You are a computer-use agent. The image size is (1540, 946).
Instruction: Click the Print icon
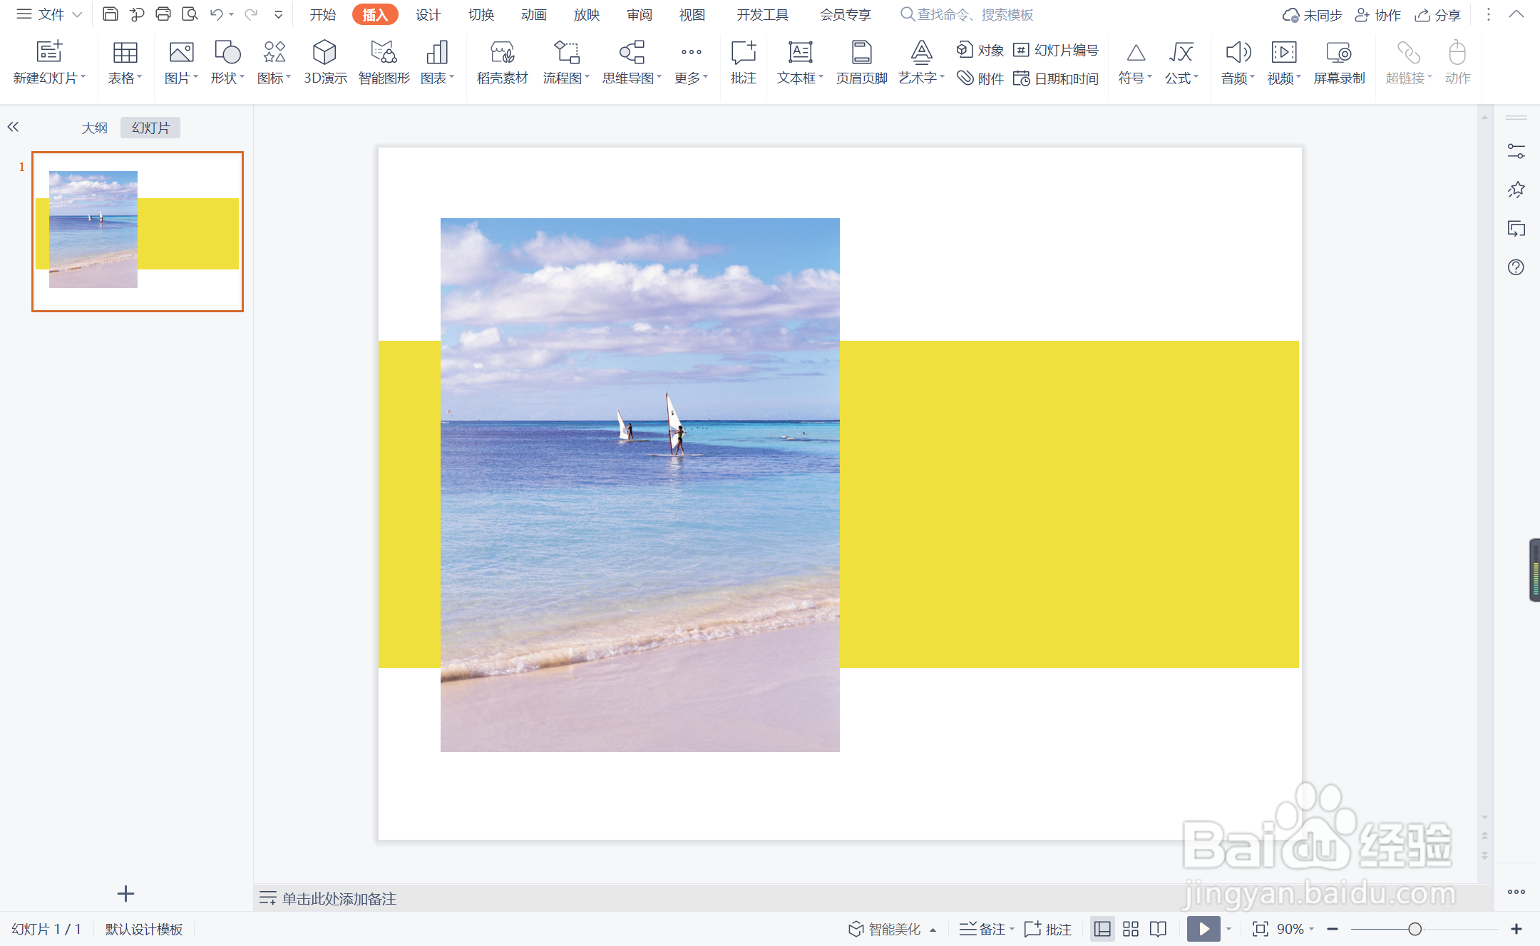163,14
